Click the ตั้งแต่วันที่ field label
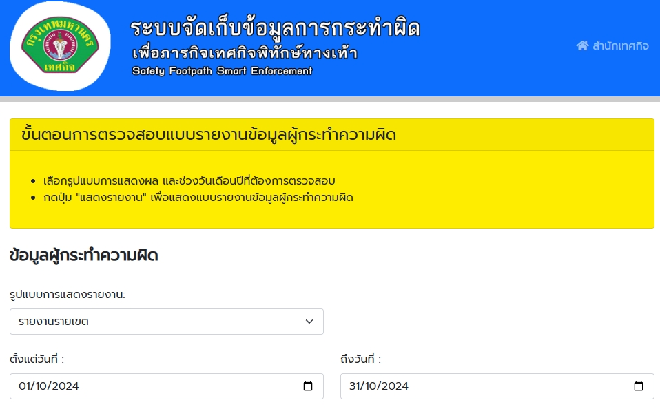The height and width of the screenshot is (420, 660). (x=37, y=359)
